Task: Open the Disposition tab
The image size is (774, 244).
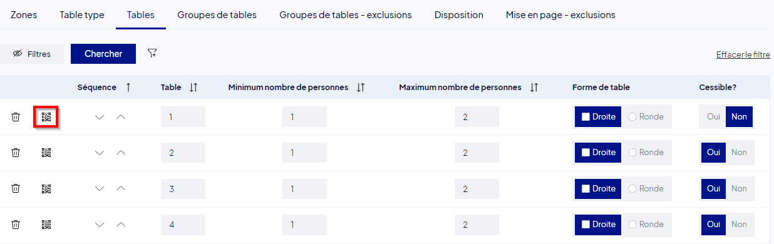Action: (x=458, y=14)
